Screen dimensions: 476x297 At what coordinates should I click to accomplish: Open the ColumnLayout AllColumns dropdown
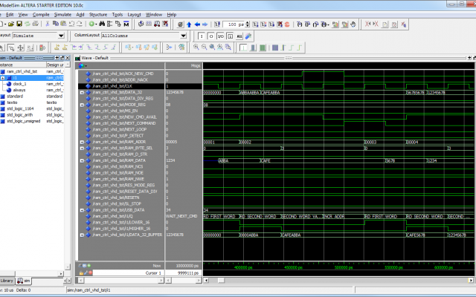182,36
